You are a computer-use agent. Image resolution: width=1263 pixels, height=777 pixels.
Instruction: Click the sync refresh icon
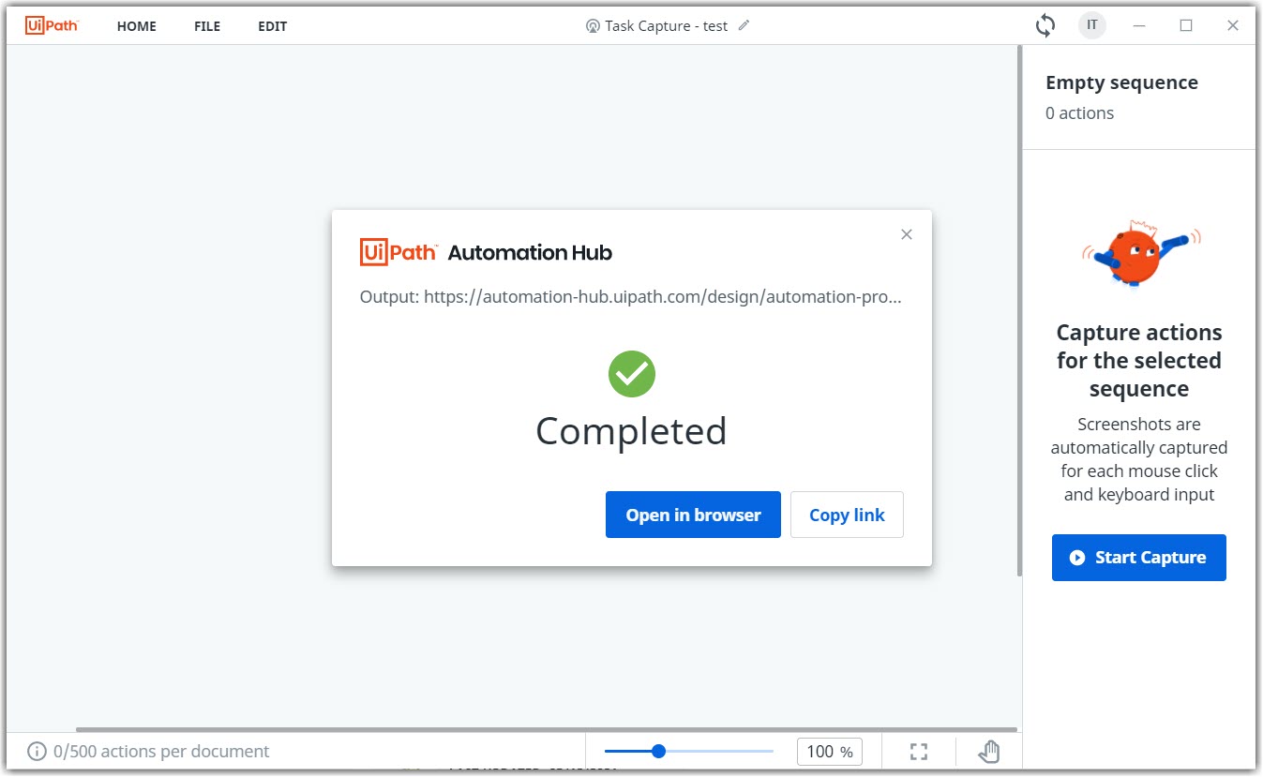(x=1045, y=25)
